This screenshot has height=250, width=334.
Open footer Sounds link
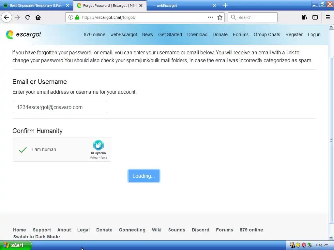point(176,230)
